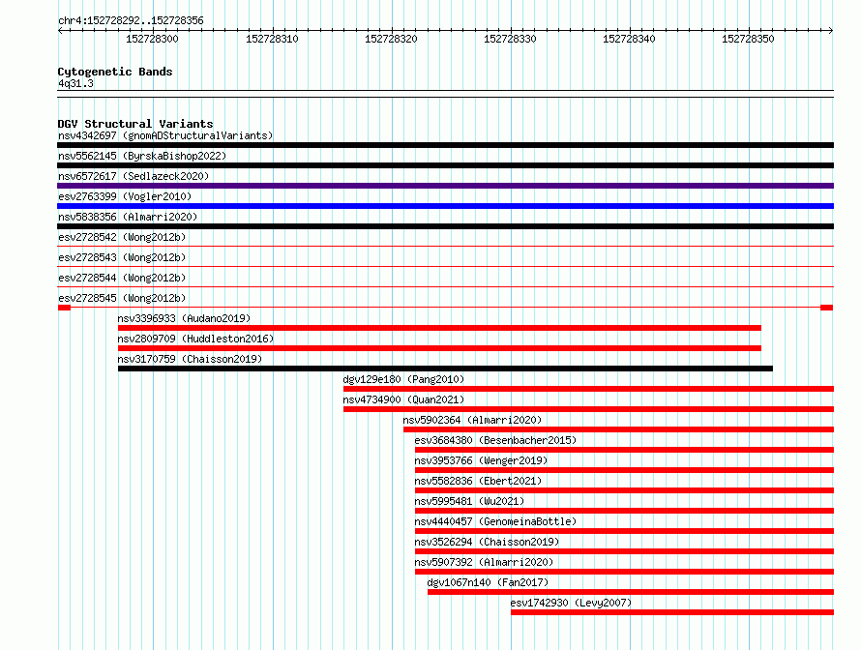Click the red bar for nsv4440457 GenomeinaBottle
Image resolution: width=861 pixels, height=650 pixels.
pyautogui.click(x=624, y=531)
